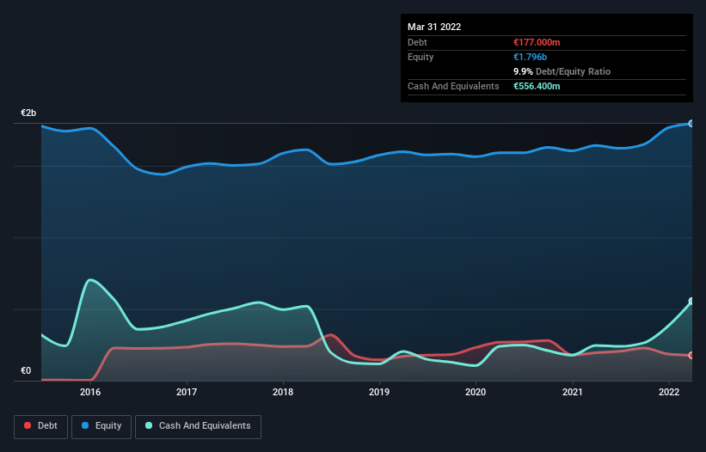Select the 2018 x-axis label
Screen dimensions: 706x452
[x=283, y=392]
